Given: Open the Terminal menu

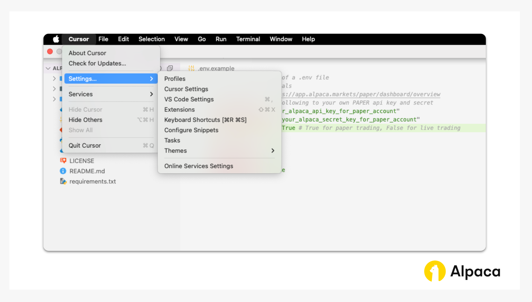Looking at the screenshot, I should tap(248, 39).
